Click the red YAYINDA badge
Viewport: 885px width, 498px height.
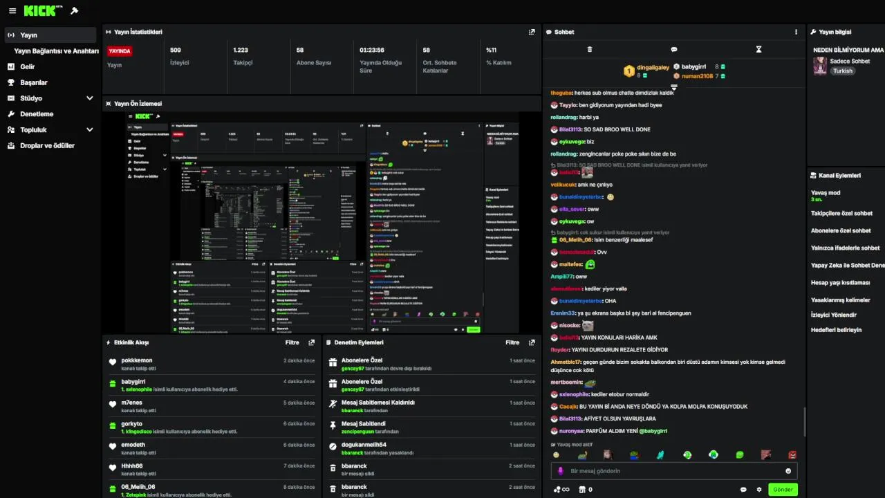coord(120,51)
